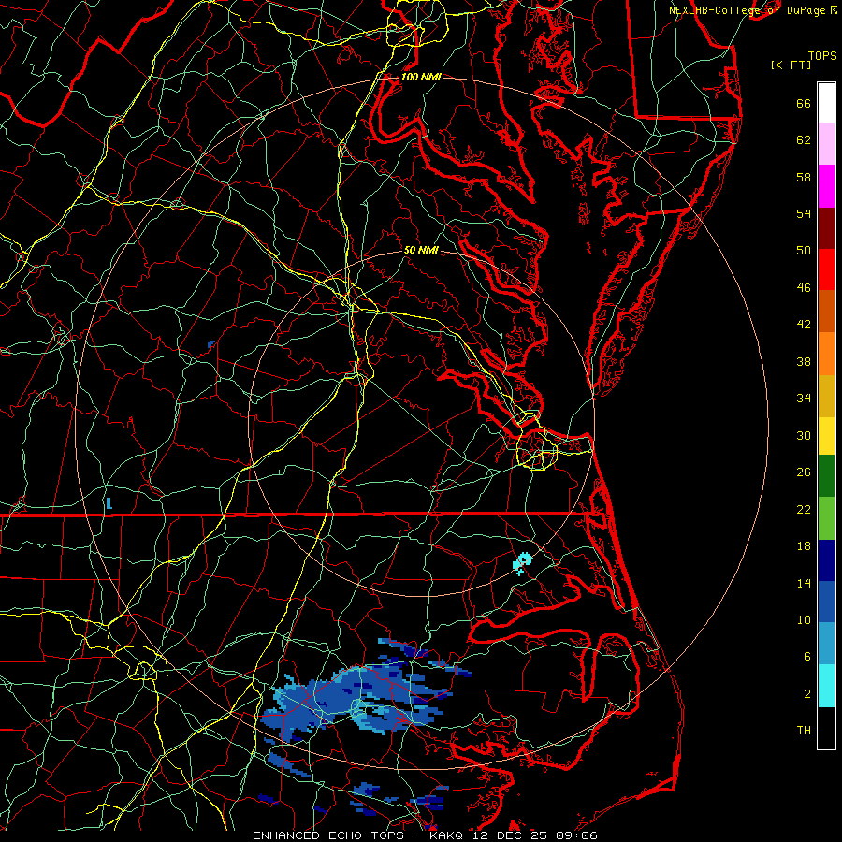This screenshot has width=842, height=842.
Task: Click the dark green 26 K FT swatch
Action: (826, 476)
